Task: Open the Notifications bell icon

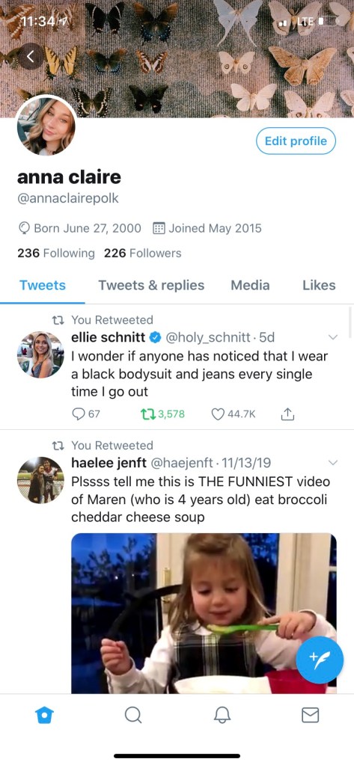Action: 222,715
